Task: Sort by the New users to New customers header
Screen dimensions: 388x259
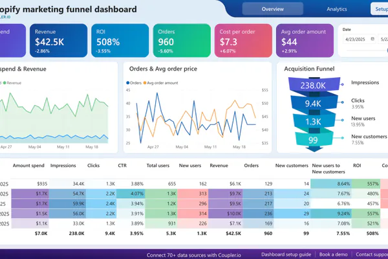Action: pos(329,168)
